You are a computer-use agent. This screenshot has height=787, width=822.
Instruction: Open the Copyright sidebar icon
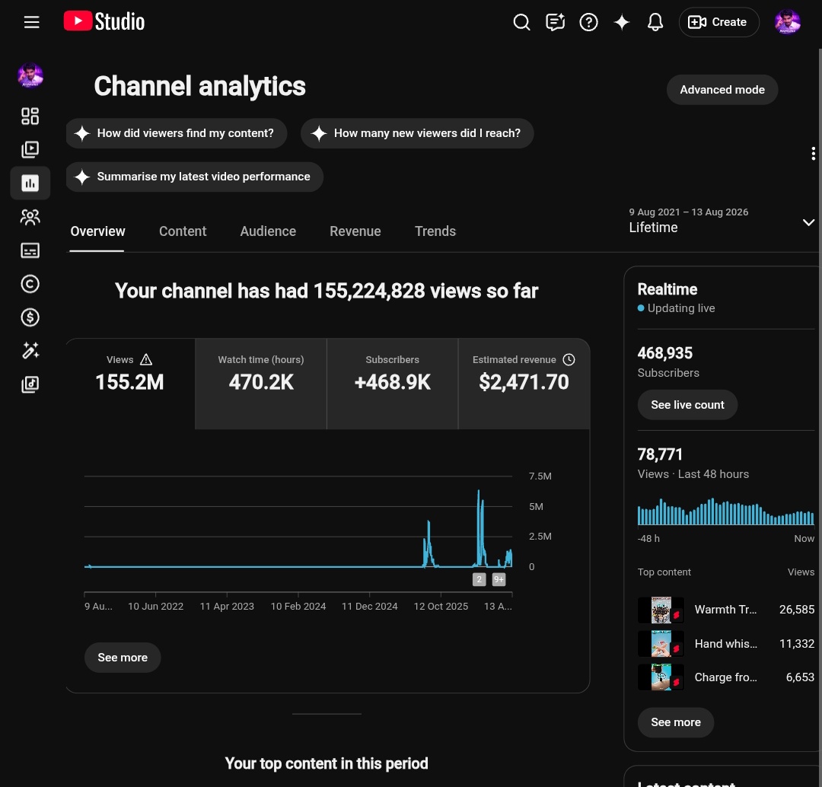click(30, 284)
